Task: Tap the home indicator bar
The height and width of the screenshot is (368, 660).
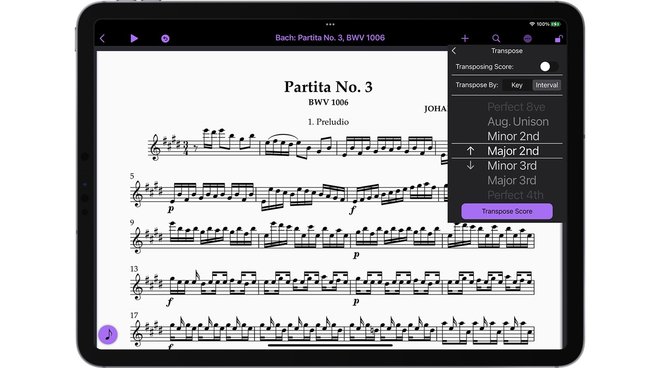Action: (330, 345)
